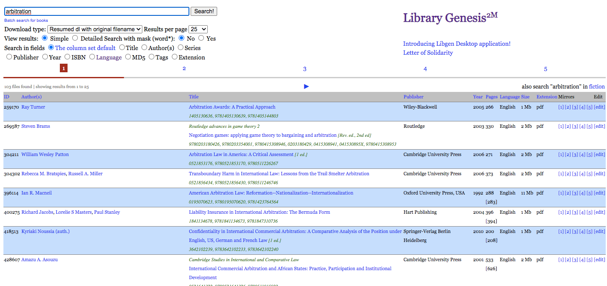Open Batch search for books link
The image size is (607, 286).
26,21
